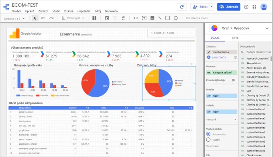This screenshot has width=273, height=157.
Task: Click the search magnifier in available fields
Action: [x=242, y=52]
